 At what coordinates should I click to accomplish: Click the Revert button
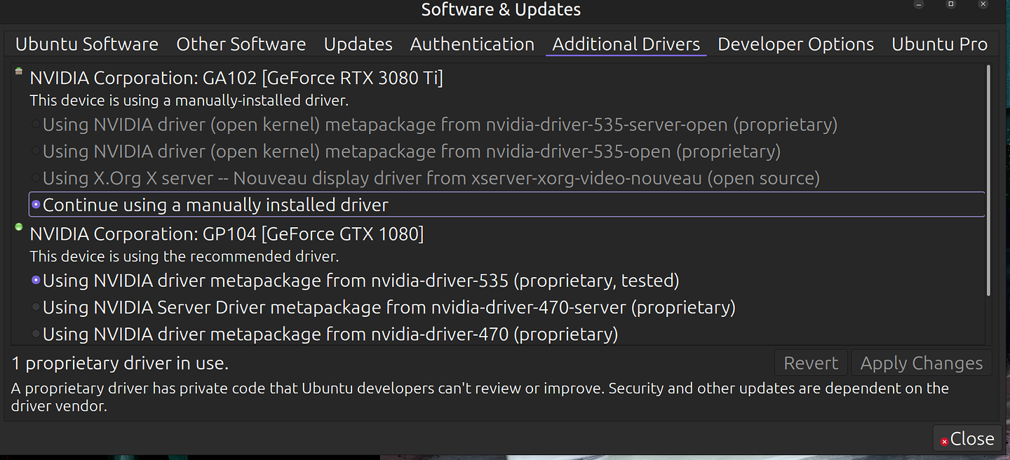tap(811, 363)
